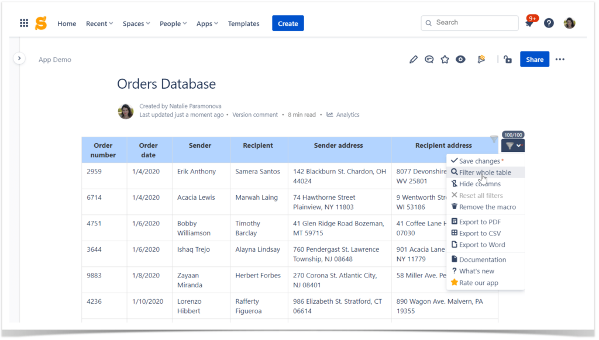This screenshot has height=340, width=599.
Task: Open the app switcher grid icon
Action: tap(24, 23)
